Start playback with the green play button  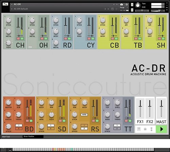(161, 129)
